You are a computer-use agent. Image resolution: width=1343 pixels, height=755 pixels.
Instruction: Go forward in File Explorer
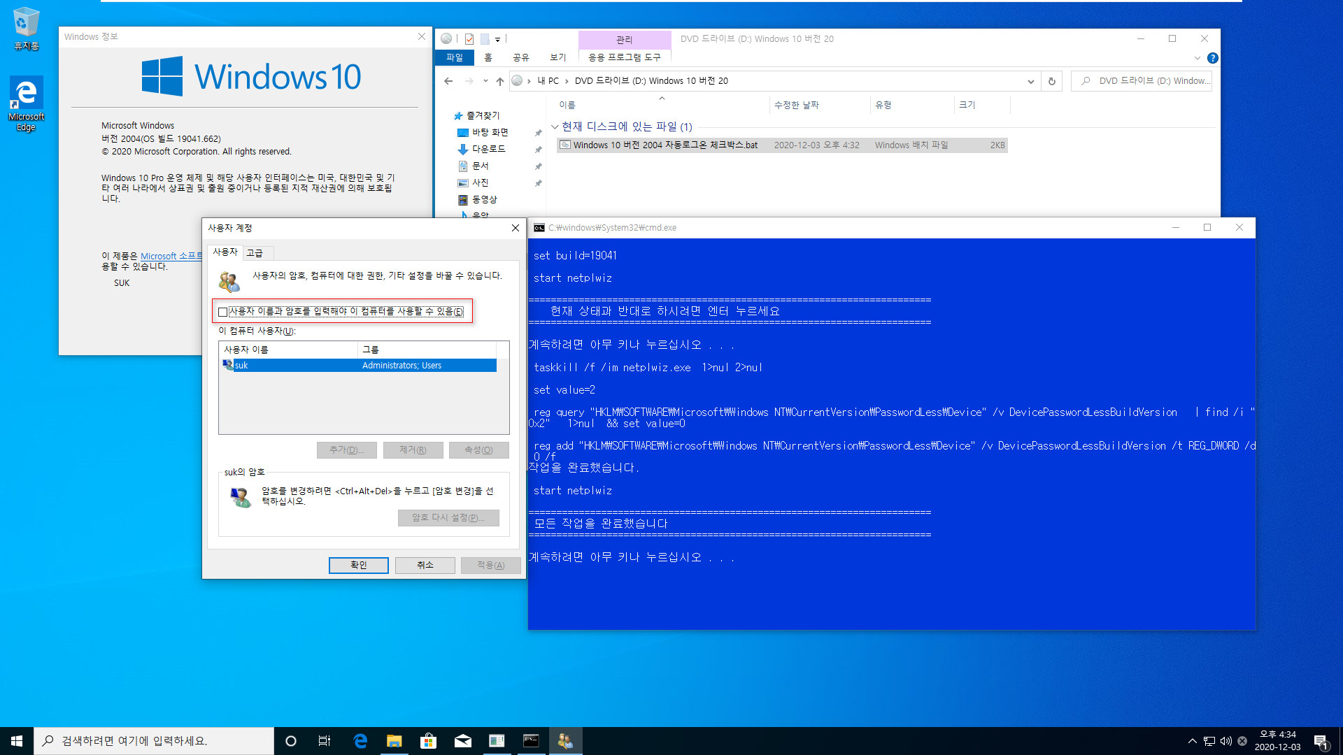point(469,81)
